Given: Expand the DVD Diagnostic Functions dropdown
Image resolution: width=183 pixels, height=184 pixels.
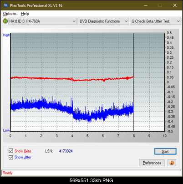Looking at the screenshot, I should (103, 21).
